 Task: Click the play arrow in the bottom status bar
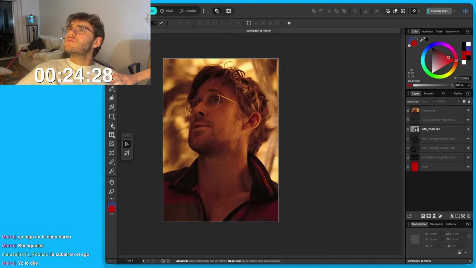pos(143,261)
